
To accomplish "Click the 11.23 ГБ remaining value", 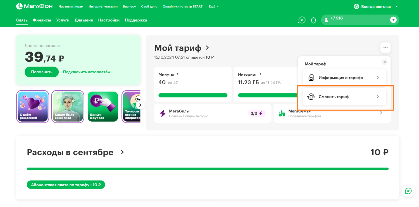I will click(248, 83).
